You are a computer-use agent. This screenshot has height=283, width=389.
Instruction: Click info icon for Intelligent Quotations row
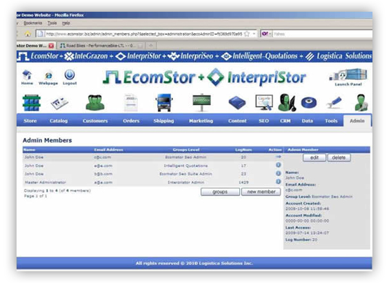[x=279, y=165]
